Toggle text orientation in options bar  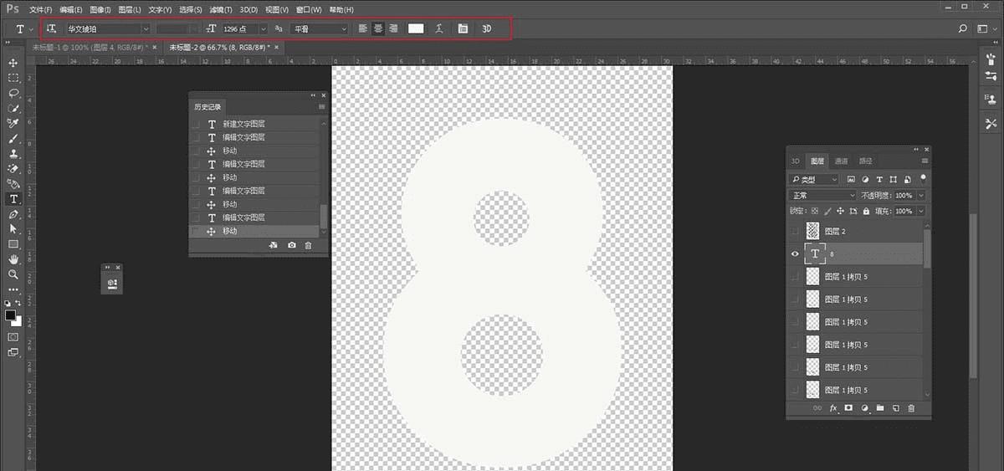click(51, 28)
